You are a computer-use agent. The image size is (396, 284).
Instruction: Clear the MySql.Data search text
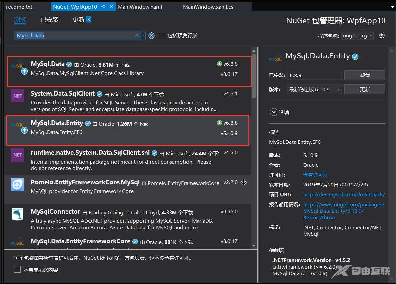pos(137,35)
